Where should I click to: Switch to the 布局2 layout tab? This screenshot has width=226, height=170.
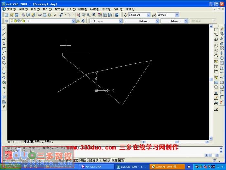click(48, 142)
